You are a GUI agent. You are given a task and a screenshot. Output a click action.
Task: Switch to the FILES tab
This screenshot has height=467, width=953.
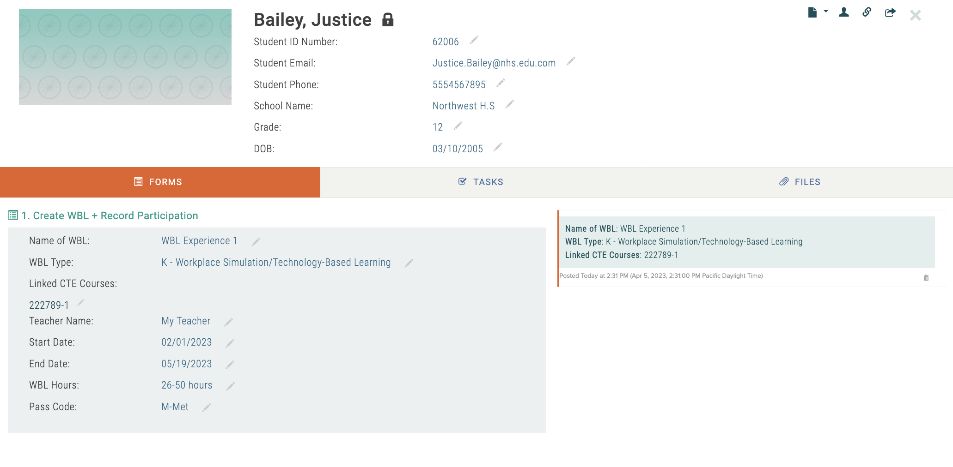[799, 182]
